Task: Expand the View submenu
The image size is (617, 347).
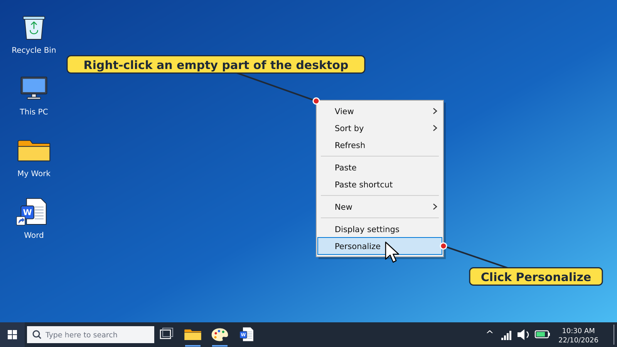Action: click(x=380, y=111)
